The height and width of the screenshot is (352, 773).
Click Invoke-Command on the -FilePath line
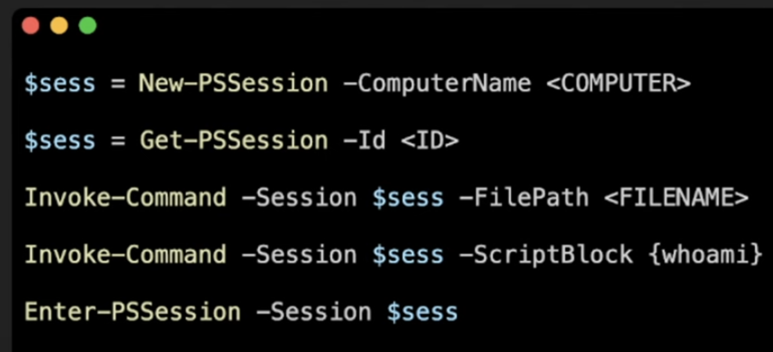click(125, 198)
